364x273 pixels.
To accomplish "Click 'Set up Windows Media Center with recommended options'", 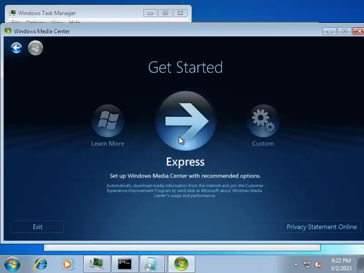I will pos(185,176).
